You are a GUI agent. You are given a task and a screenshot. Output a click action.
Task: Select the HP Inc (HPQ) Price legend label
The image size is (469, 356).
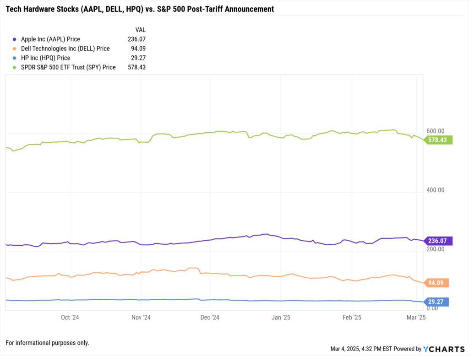(45, 58)
